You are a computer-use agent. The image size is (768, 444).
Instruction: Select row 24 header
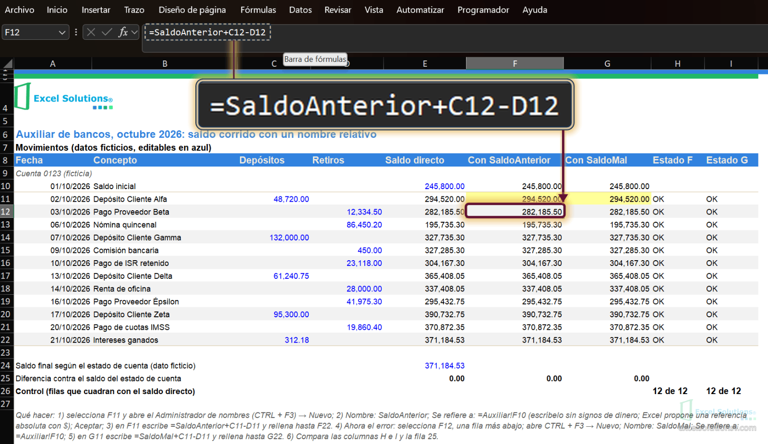click(6, 365)
